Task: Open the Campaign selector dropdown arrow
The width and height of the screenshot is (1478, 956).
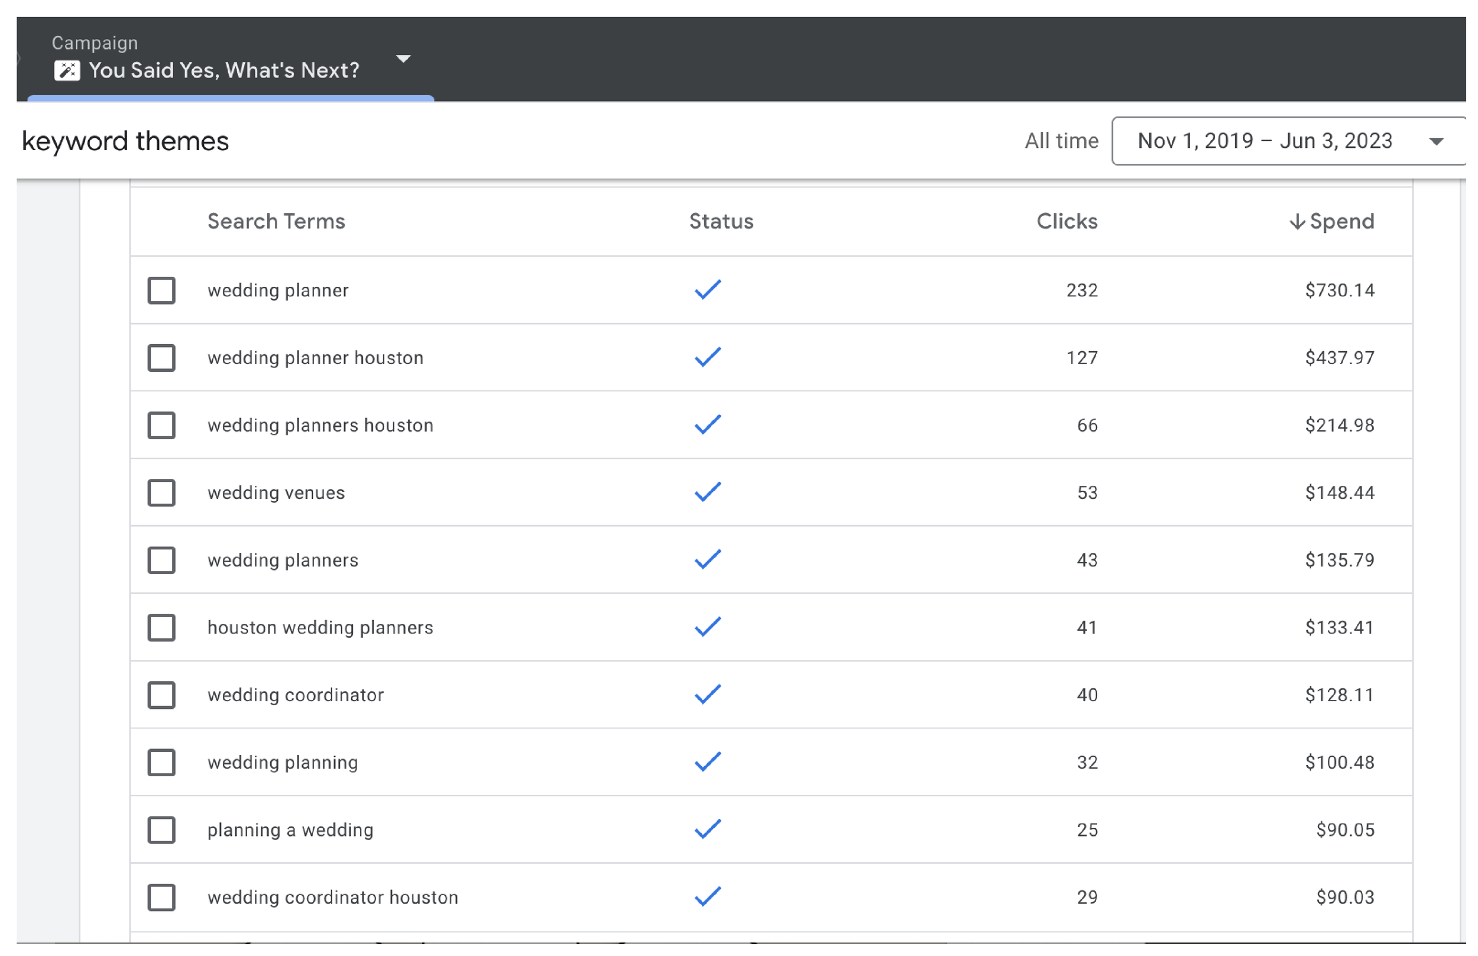Action: tap(403, 59)
